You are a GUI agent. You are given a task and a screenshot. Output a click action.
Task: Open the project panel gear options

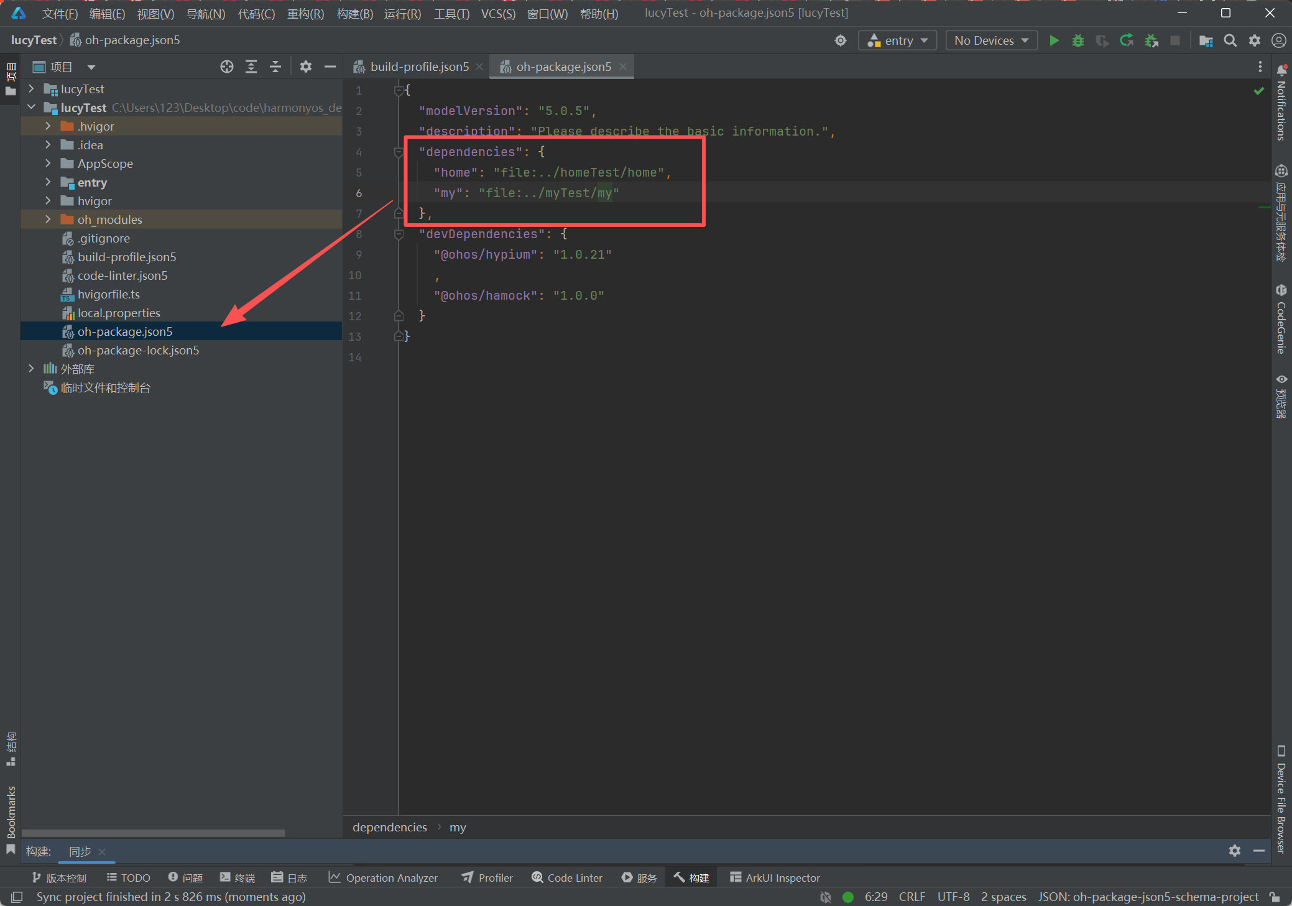point(305,67)
